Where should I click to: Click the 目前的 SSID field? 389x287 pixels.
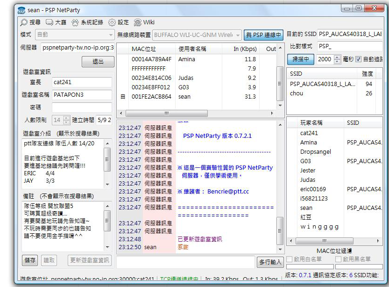coord(350,34)
